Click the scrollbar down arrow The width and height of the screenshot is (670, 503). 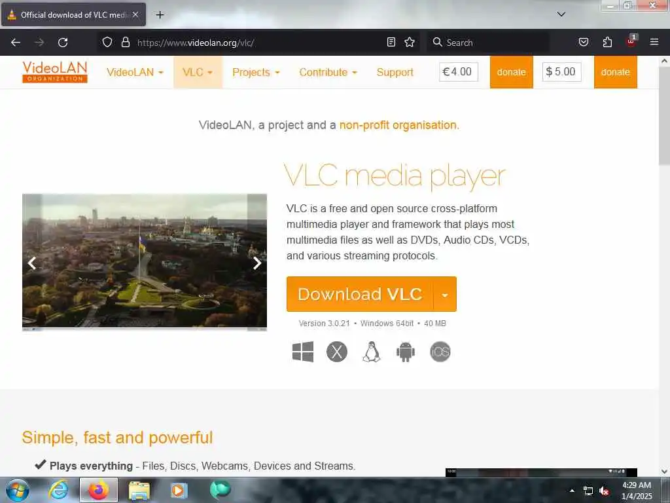[x=664, y=472]
